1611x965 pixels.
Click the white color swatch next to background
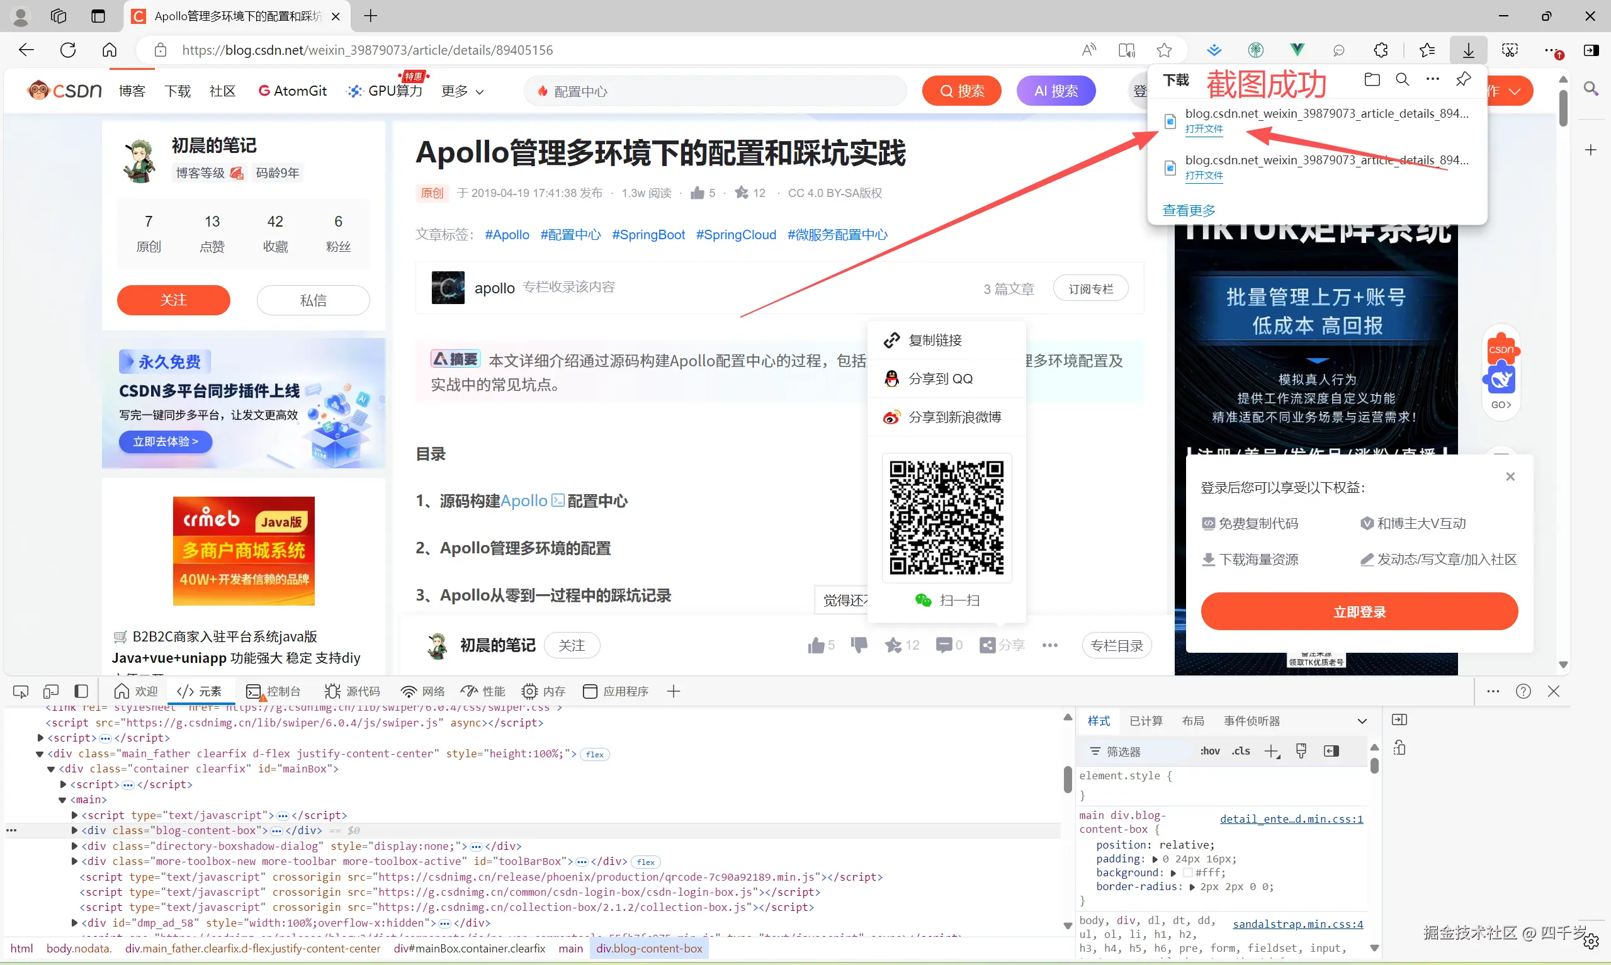click(1189, 872)
